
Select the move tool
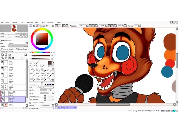(31, 66)
